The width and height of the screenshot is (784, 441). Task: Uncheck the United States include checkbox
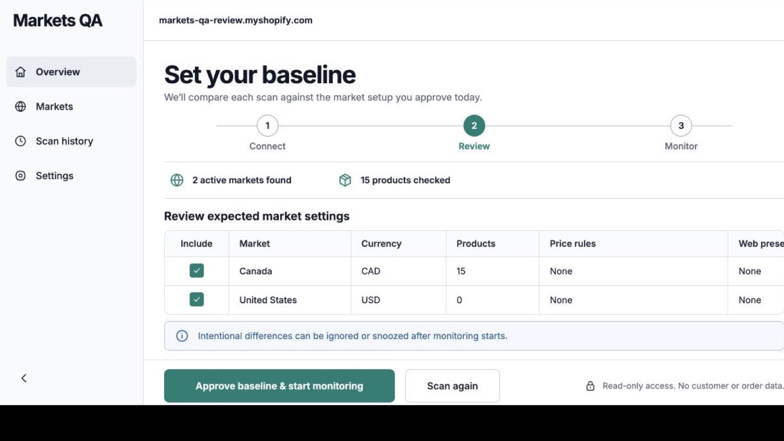196,299
